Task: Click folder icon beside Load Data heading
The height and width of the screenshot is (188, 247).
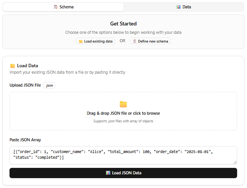Action: click(x=13, y=66)
